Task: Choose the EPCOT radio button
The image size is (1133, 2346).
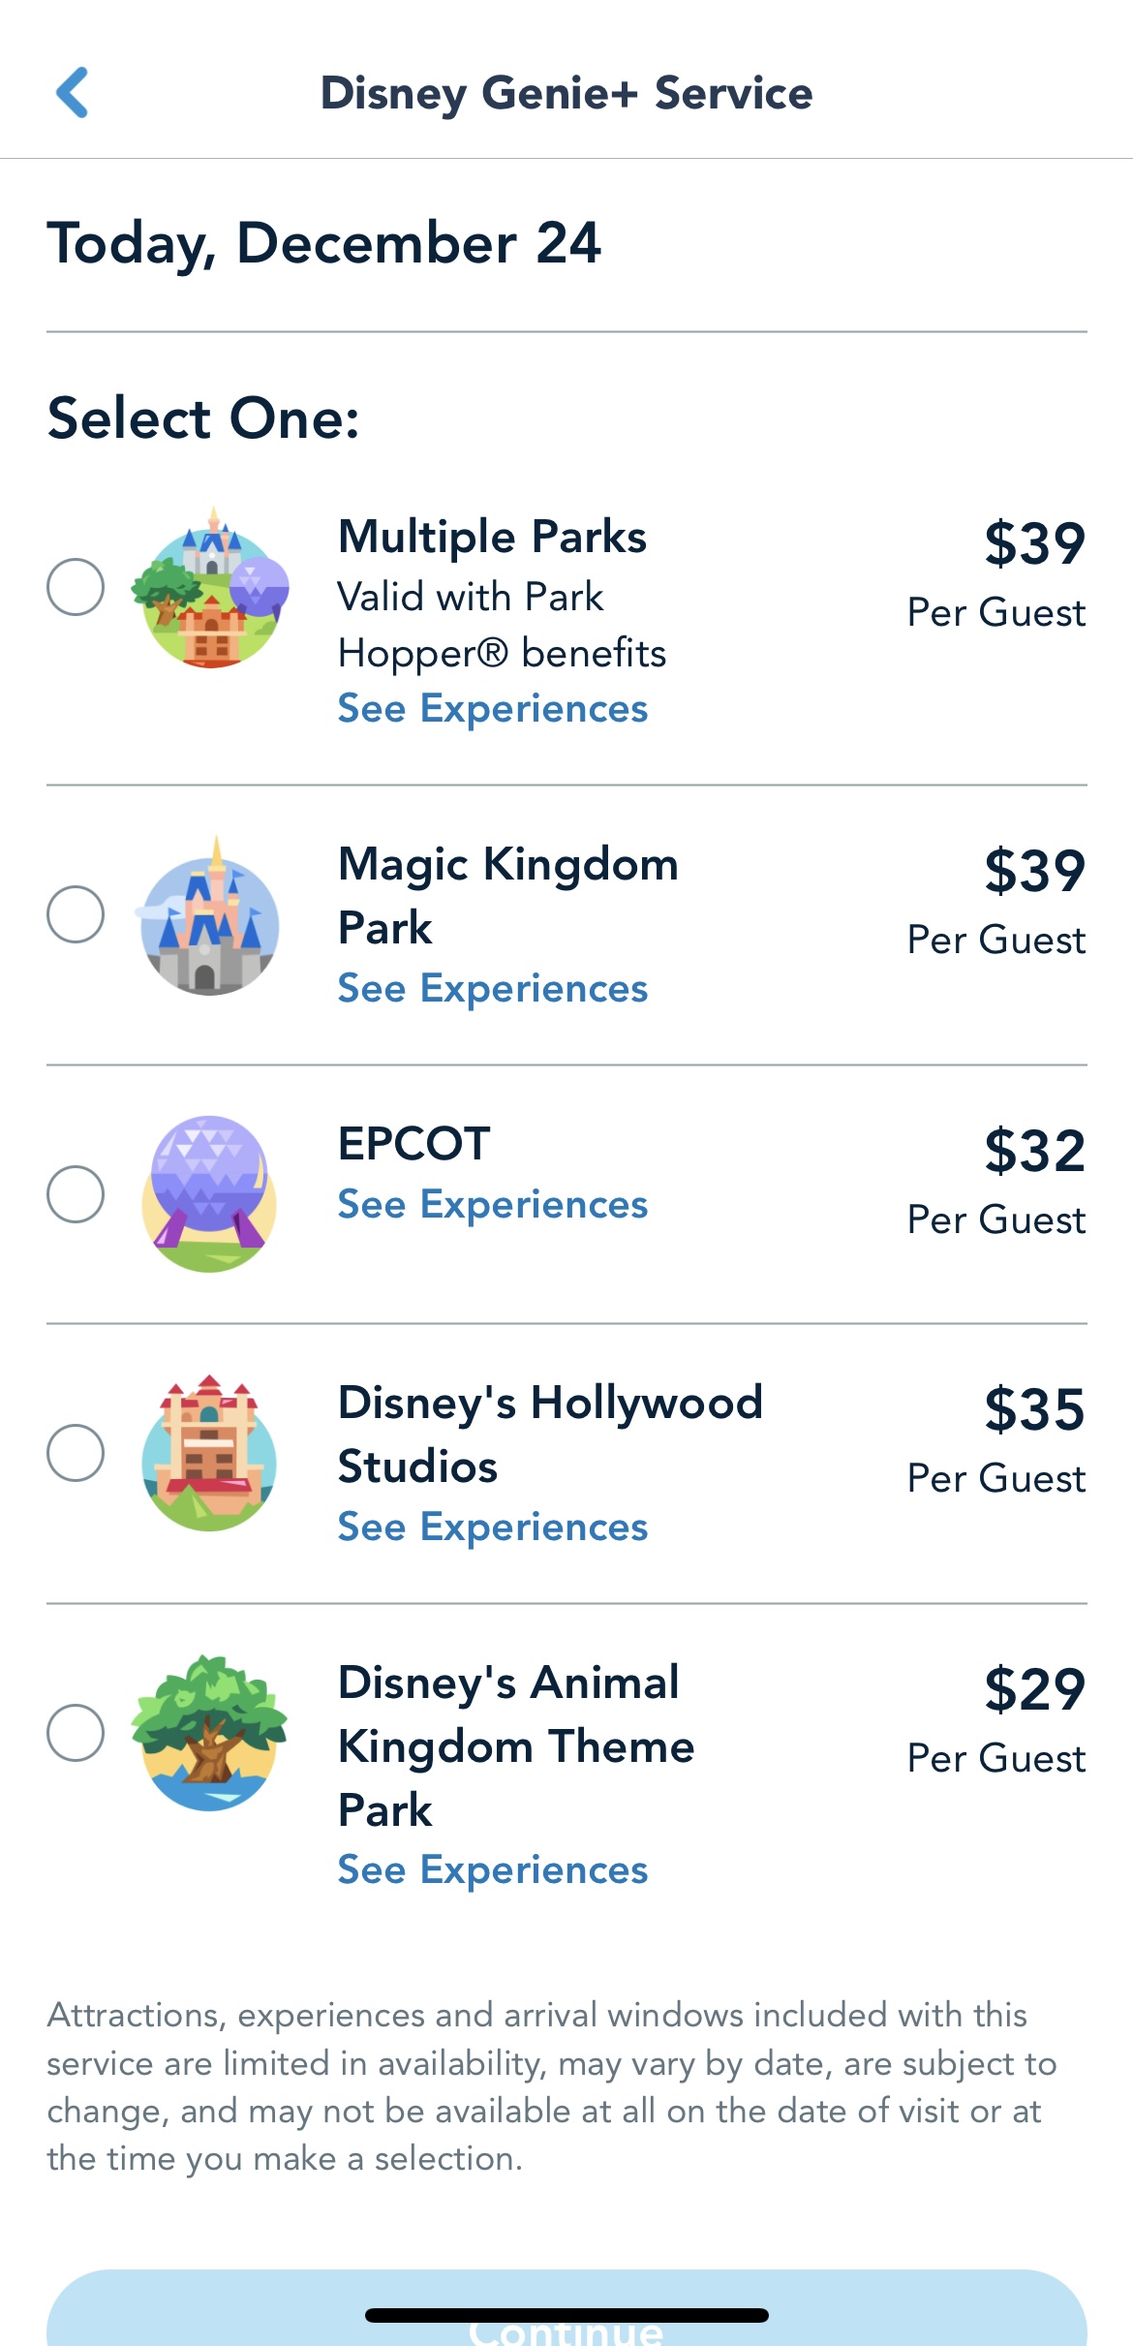Action: click(x=76, y=1194)
